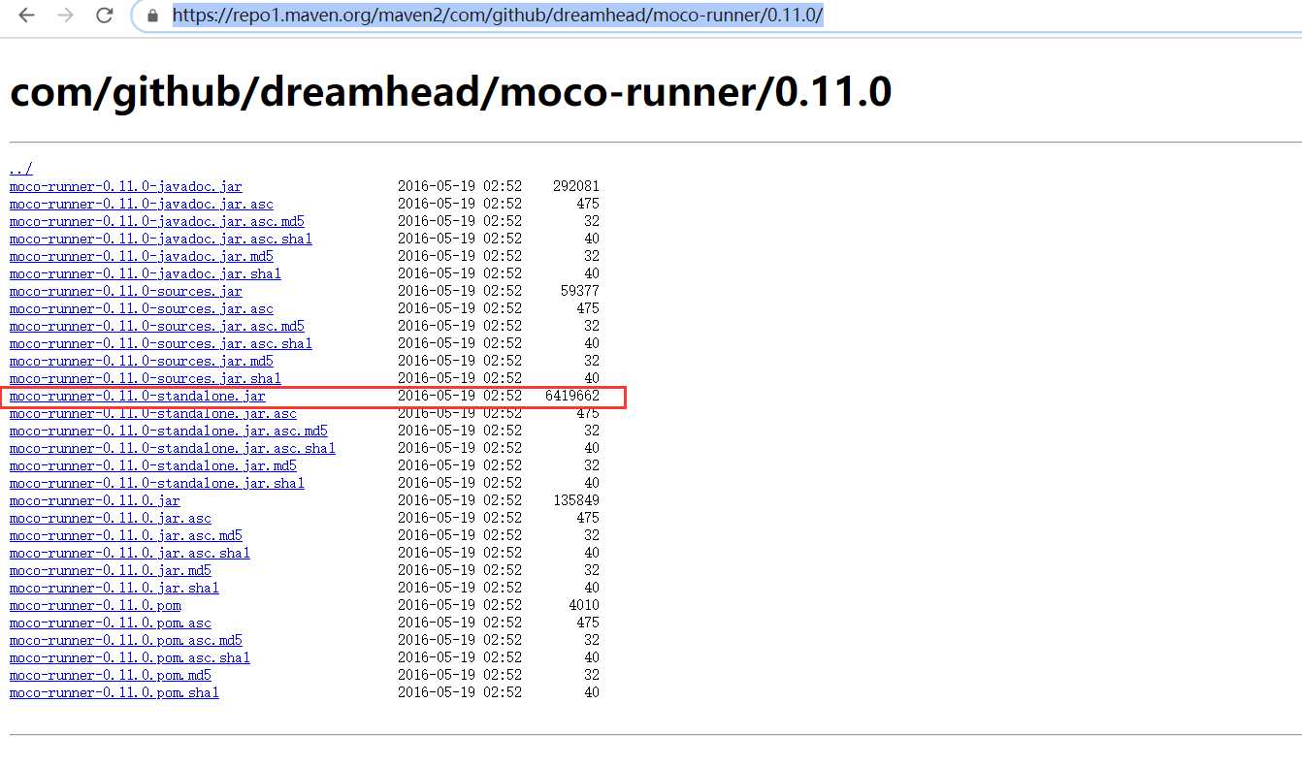
Task: Open moco-runner-0.11.0-javadoc.jar.sha1 link
Action: (x=146, y=273)
